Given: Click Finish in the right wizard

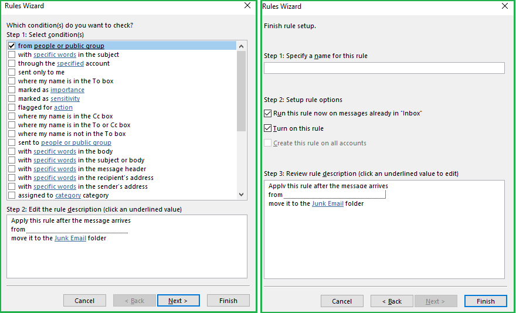Looking at the screenshot, I should 486,301.
